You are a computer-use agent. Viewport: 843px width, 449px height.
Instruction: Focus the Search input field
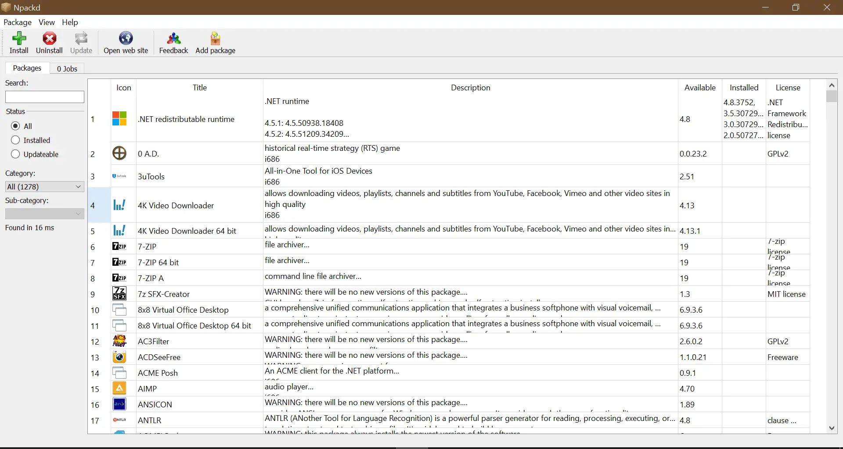point(45,97)
